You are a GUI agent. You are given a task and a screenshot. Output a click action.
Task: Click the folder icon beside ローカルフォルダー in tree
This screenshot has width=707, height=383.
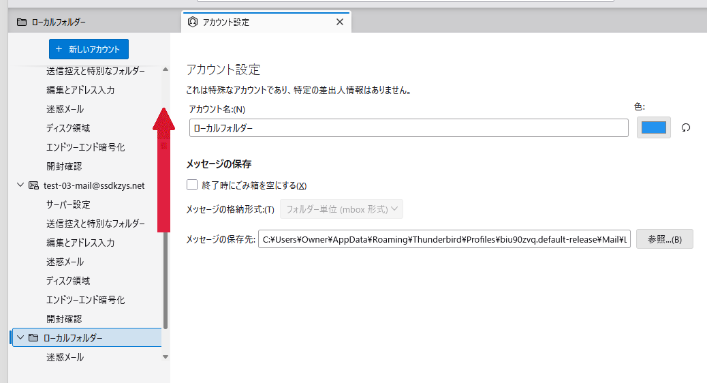click(33, 338)
